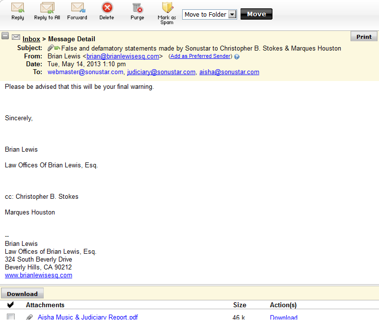379x320 pixels.
Task: Click the attachment row paperclip icon
Action: (29, 317)
